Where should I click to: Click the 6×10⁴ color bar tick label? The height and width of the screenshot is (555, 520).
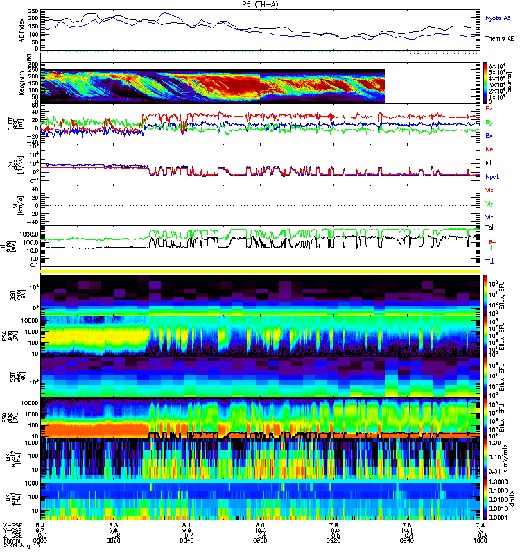tap(496, 66)
